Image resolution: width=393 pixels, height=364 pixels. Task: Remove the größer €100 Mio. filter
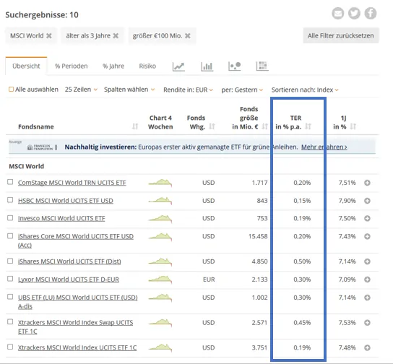tap(188, 36)
